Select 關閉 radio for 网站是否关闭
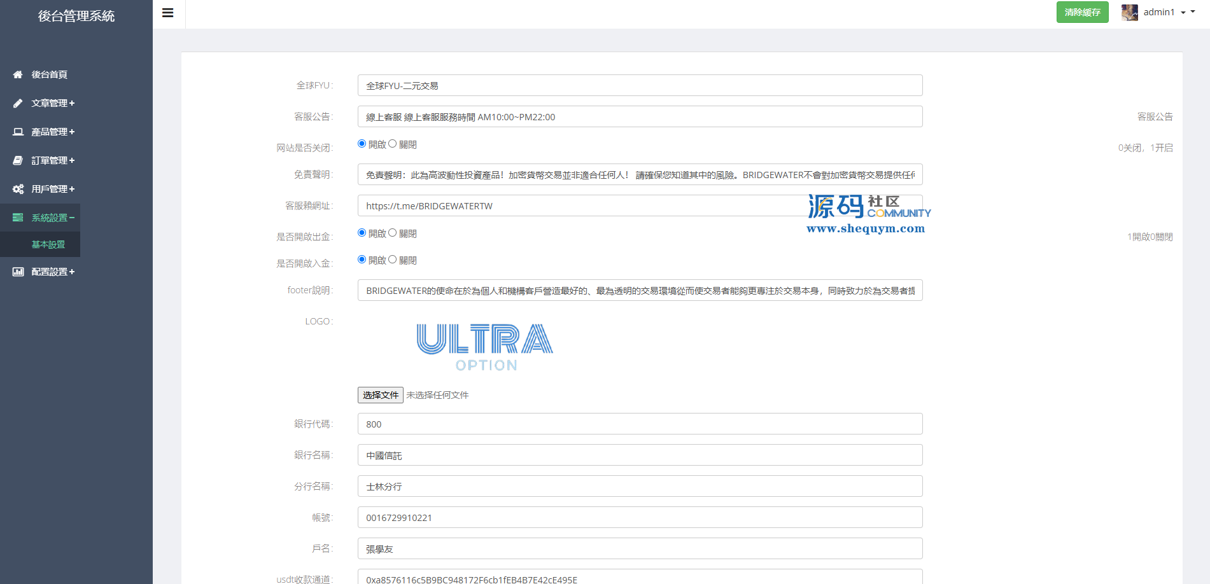 tap(393, 144)
